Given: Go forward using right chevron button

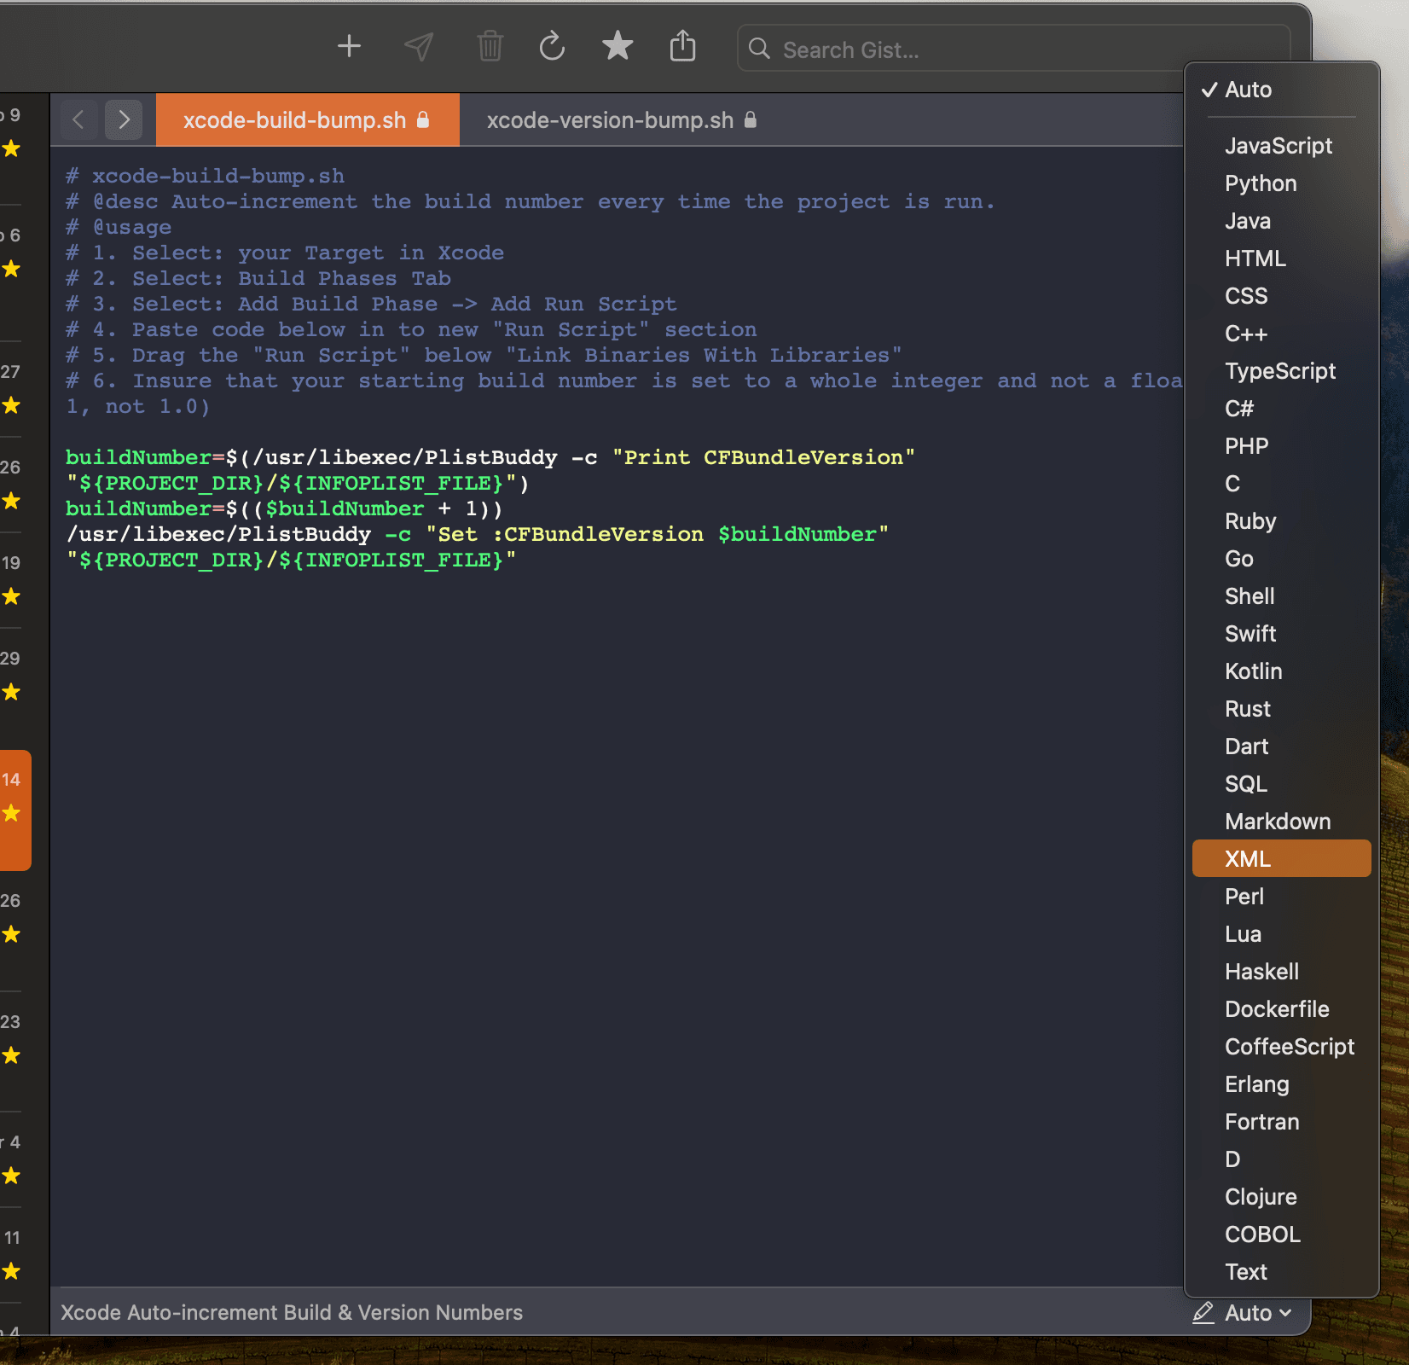Looking at the screenshot, I should (124, 119).
